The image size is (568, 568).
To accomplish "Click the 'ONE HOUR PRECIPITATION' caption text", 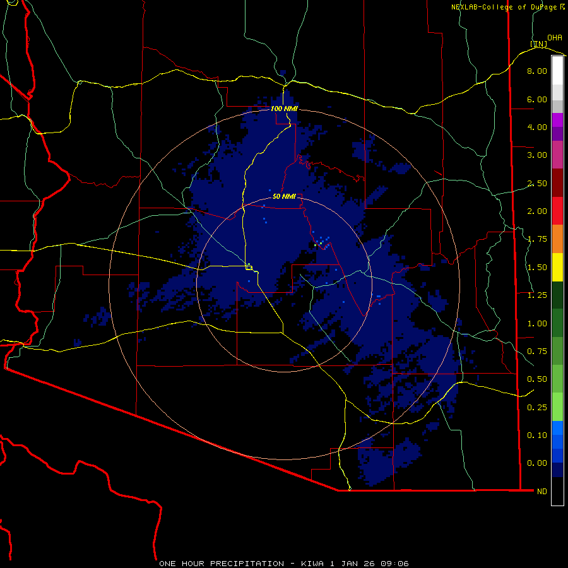I will 222,564.
